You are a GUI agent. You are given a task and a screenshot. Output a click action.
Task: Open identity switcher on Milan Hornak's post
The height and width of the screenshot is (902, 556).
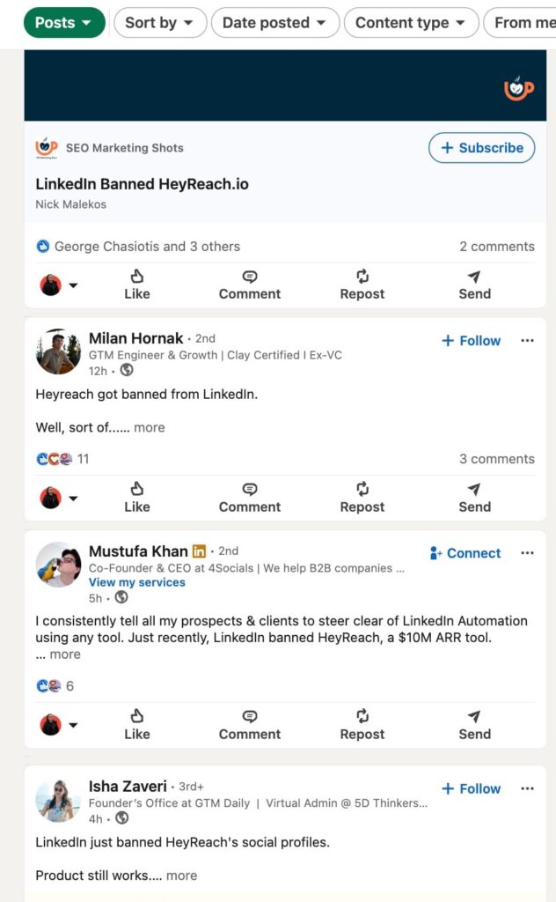(x=59, y=499)
